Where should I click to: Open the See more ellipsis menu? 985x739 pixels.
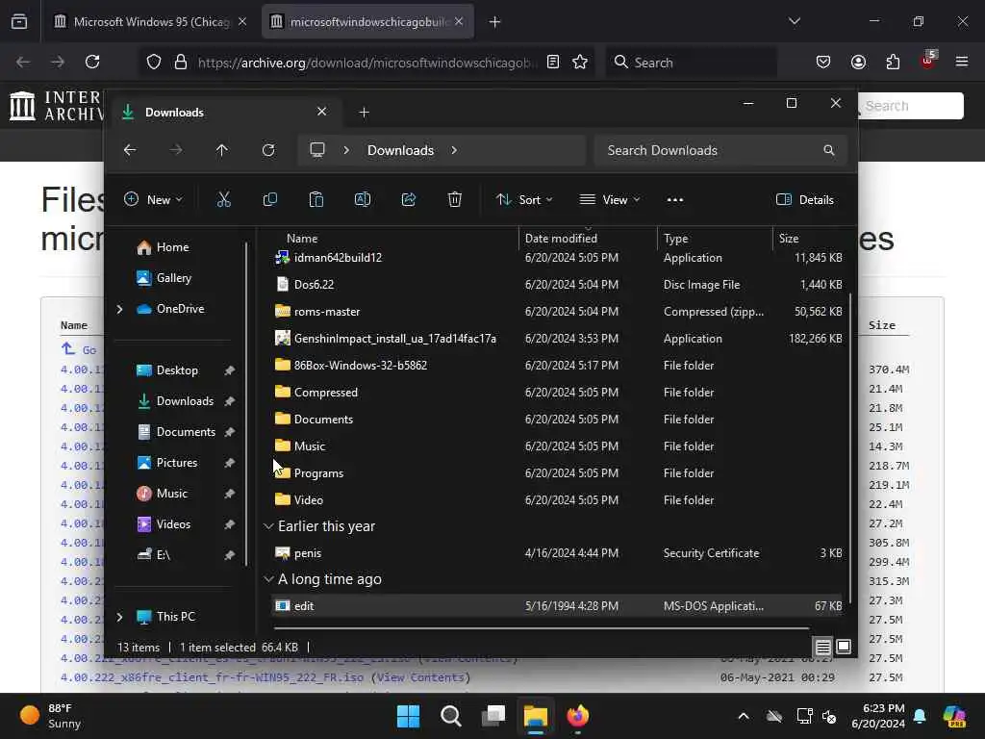(674, 200)
